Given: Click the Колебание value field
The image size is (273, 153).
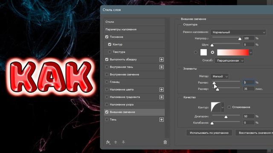Looking at the screenshot, I should click(x=249, y=123).
